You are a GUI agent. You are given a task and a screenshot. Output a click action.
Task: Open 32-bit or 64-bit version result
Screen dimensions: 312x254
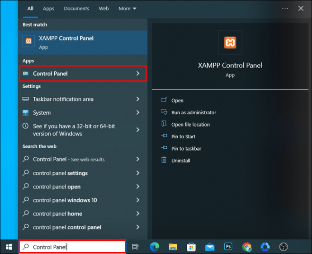tap(83, 130)
